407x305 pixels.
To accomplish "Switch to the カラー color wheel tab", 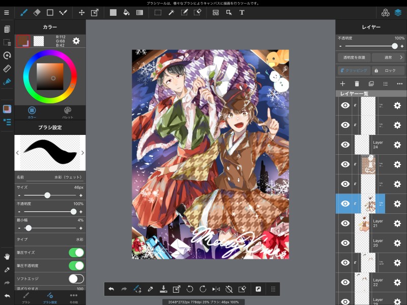I will [x=32, y=113].
